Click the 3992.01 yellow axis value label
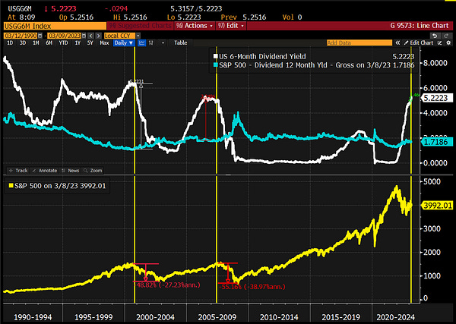Viewport: 456px width, 324px height. coord(436,206)
